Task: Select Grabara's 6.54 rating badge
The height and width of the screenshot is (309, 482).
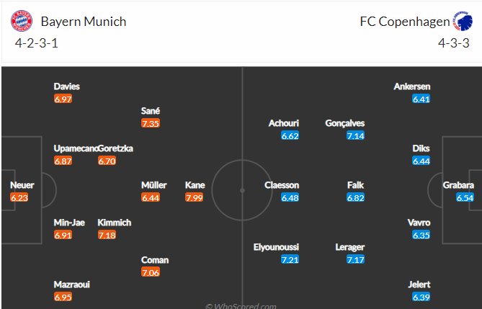Action: [x=465, y=197]
